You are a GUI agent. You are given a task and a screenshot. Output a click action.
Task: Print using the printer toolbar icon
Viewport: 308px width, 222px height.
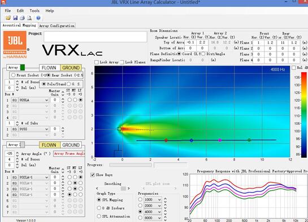(23, 18)
